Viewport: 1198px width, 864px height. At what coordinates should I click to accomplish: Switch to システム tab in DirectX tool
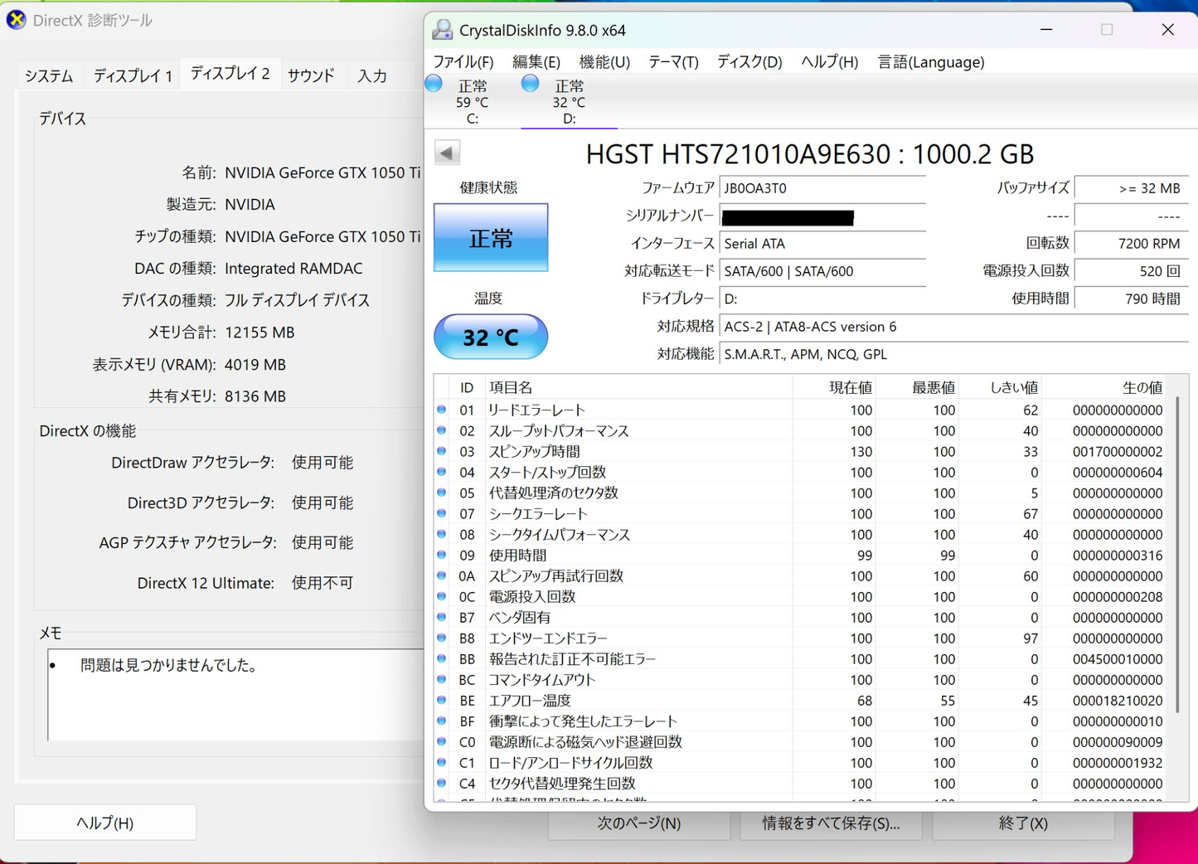49,75
